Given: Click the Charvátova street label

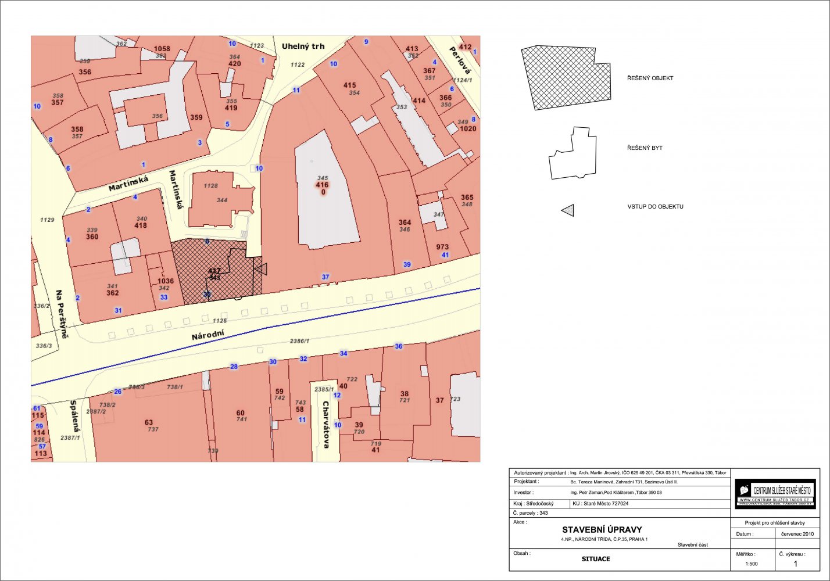Looking at the screenshot, I should click(x=326, y=425).
